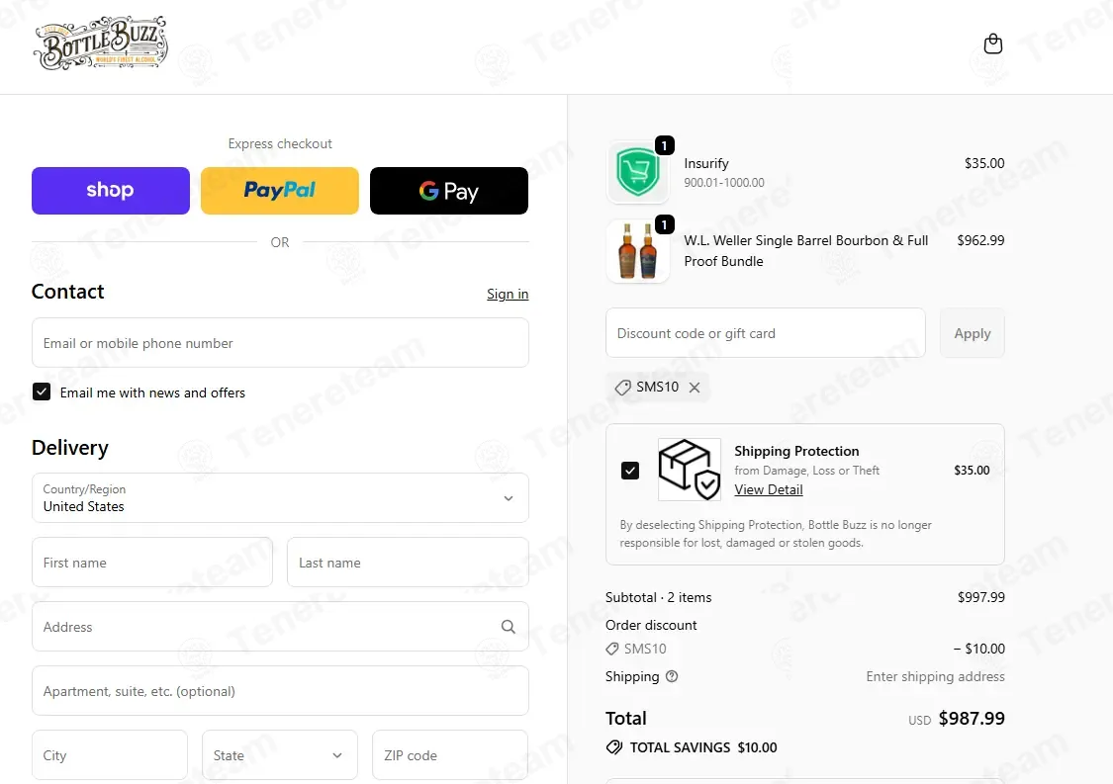Image resolution: width=1113 pixels, height=784 pixels.
Task: Click the W.L. Weller bourbon bottles thumbnail
Action: tap(638, 251)
